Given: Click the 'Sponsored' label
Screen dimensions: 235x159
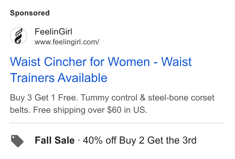Looking at the screenshot, I should tap(30, 13).
